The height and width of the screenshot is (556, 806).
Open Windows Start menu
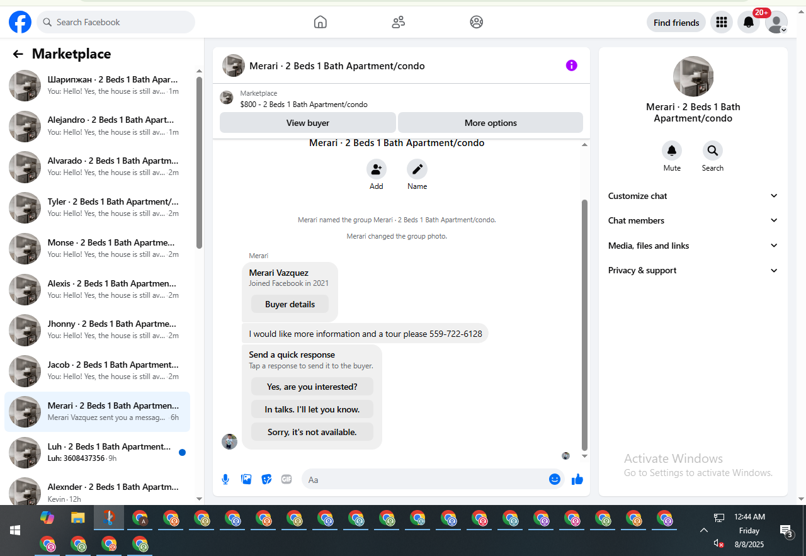coord(15,531)
